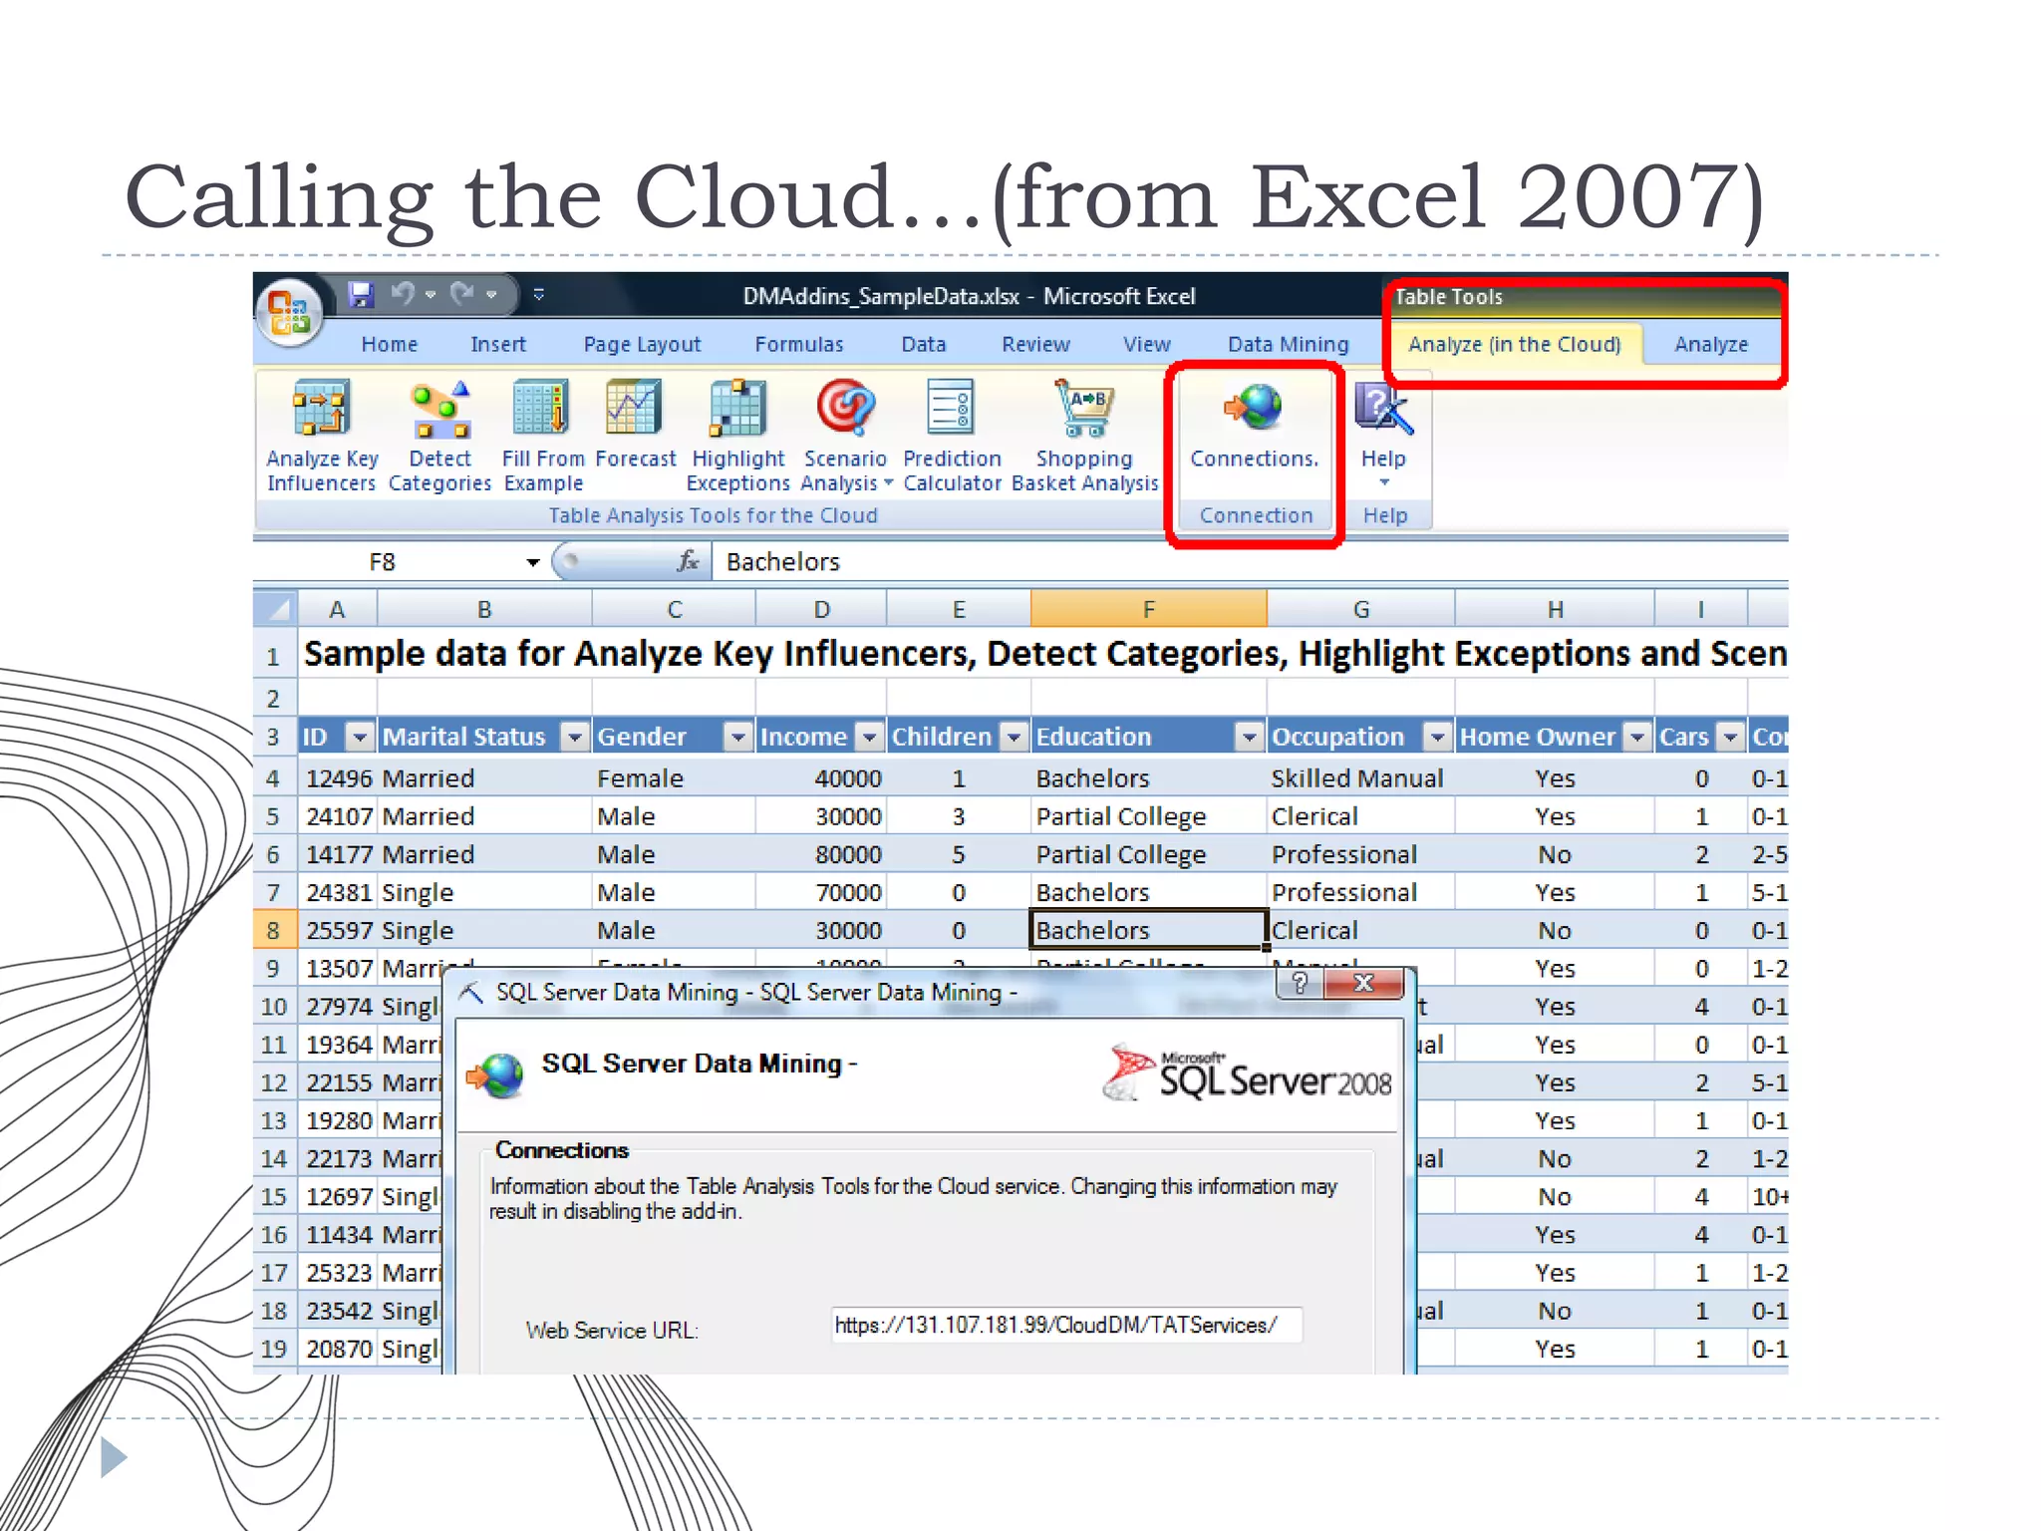Switch to the Data tab
The image size is (2041, 1531).
point(923,344)
